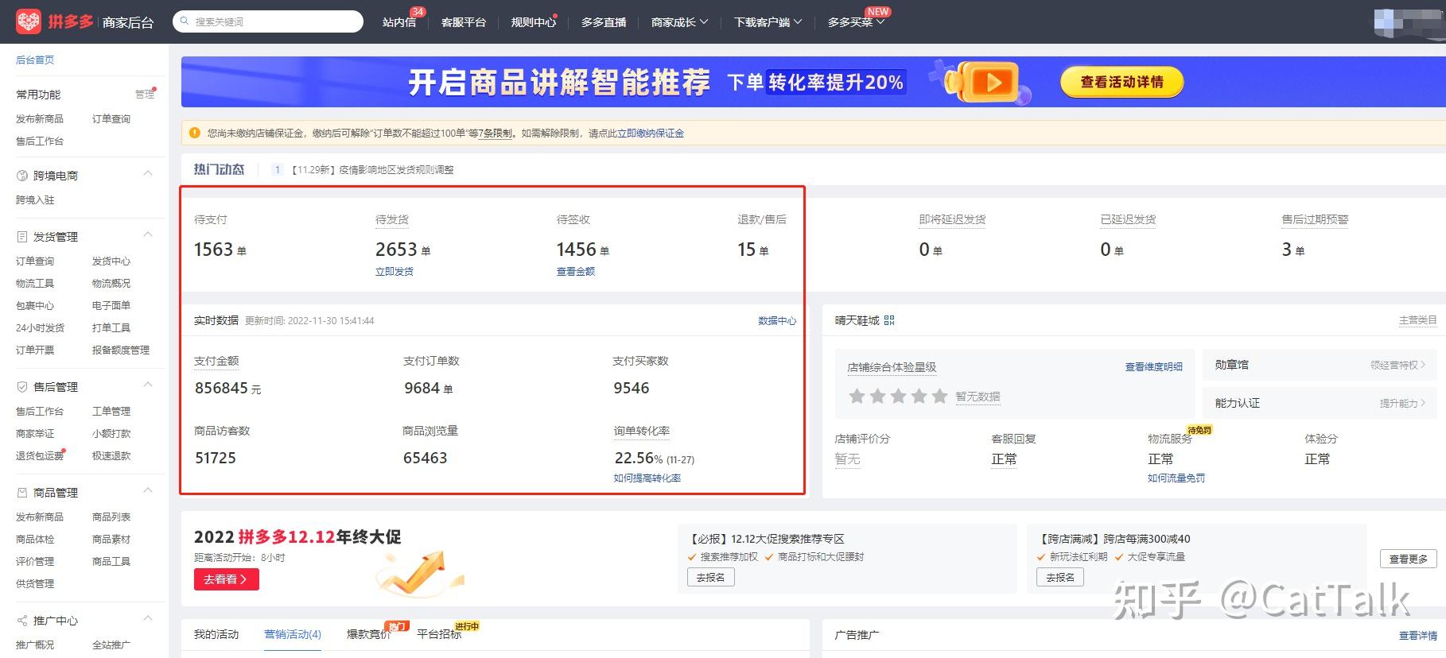Viewport: 1446px width, 658px height.
Task: Open 极速退款 in the sidebar
Action: (x=111, y=455)
